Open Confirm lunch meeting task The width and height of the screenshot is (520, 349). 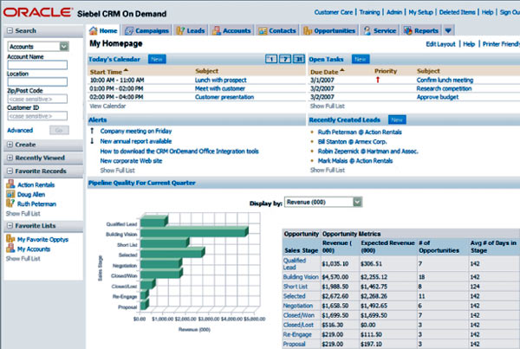point(445,80)
